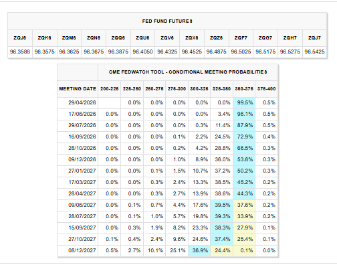Click the 66.5% probability cell
The width and height of the screenshot is (337, 265).
(x=244, y=148)
